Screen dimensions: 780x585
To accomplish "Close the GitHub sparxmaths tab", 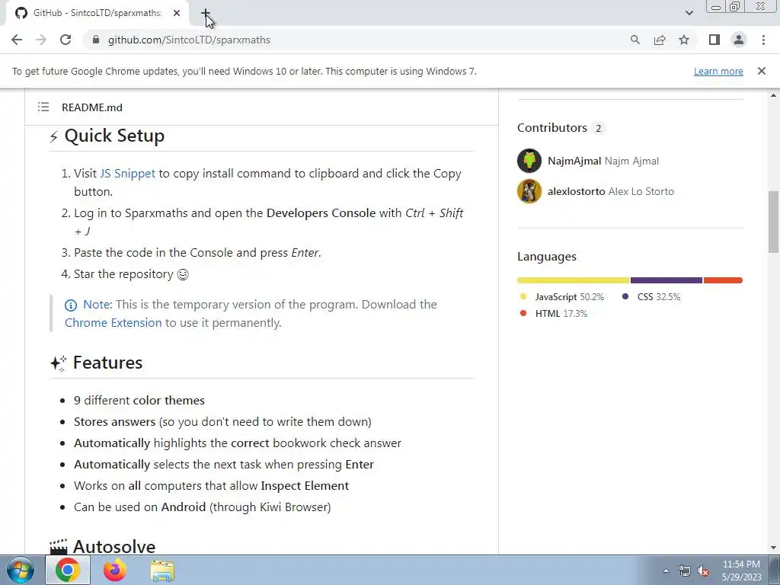I will point(177,14).
